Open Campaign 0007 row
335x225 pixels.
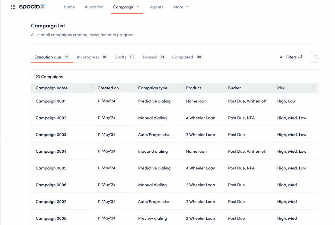coord(174,201)
